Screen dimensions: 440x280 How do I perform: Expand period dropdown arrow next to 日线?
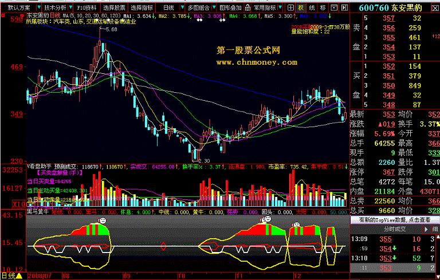coord(182,7)
